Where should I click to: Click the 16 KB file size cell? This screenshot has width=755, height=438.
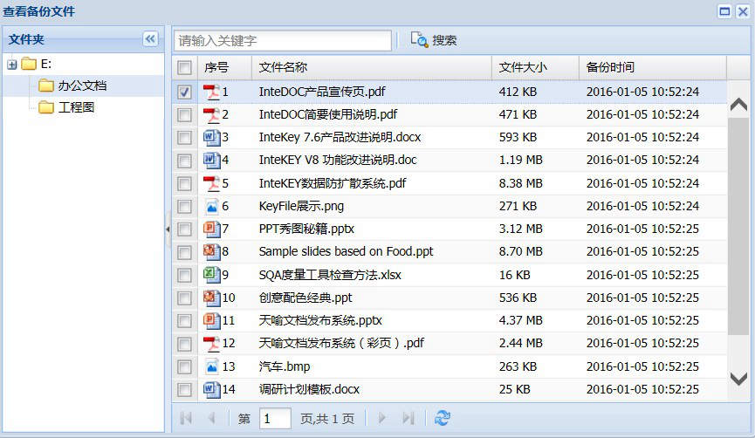(514, 275)
